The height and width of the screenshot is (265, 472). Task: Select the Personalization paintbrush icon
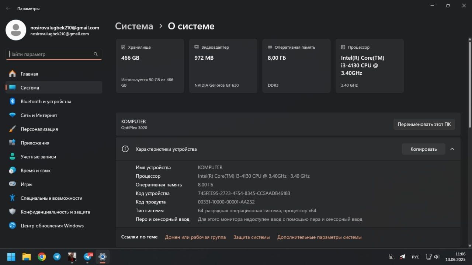point(13,129)
